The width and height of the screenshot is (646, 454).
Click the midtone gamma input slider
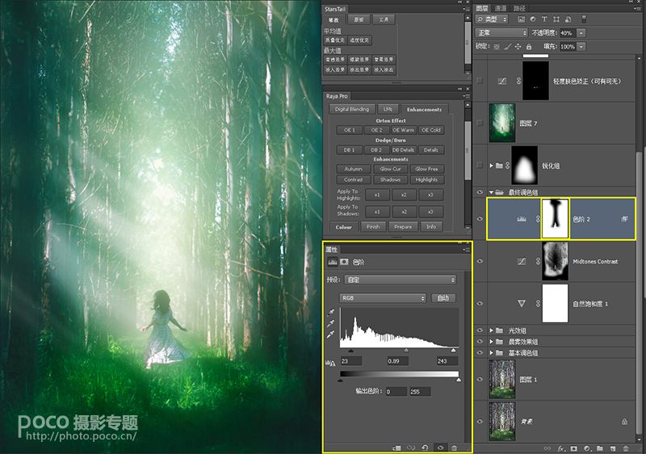tap(406, 351)
